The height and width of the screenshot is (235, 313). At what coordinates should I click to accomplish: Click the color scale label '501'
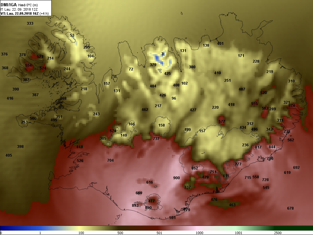coord(159,233)
